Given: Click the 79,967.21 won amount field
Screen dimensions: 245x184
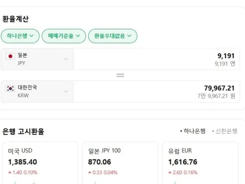Looking at the screenshot, I should [156, 92].
